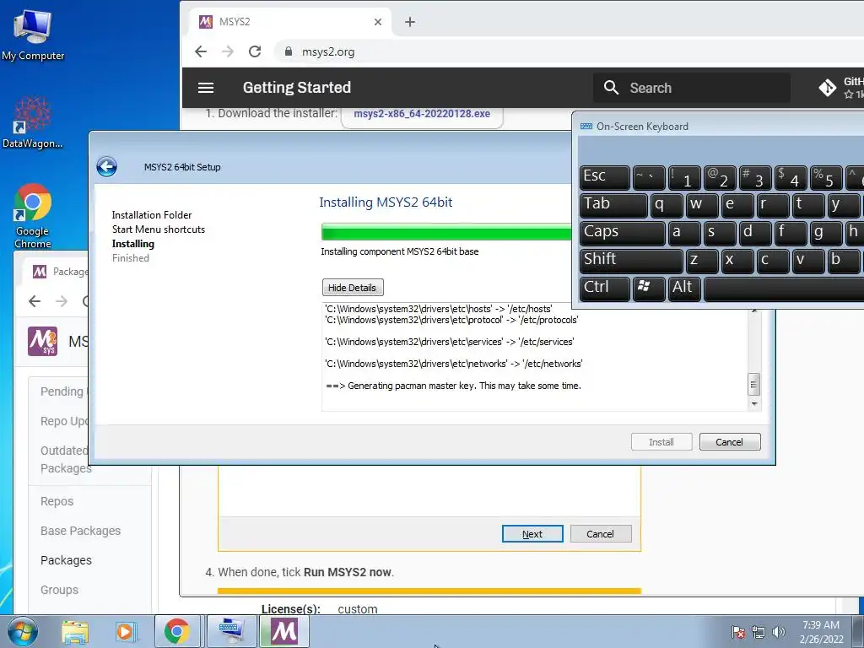Reload the msys2.org page

pos(255,51)
